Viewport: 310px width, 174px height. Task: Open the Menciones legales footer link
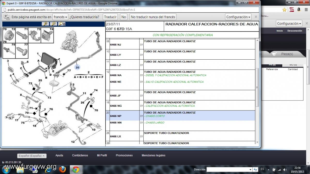coord(153,155)
